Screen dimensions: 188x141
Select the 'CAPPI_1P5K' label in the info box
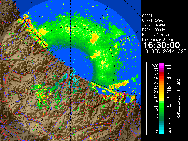[x=152, y=21]
